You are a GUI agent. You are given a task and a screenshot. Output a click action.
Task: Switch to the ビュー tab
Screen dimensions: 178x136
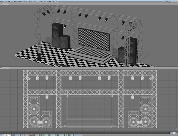[55, 2]
